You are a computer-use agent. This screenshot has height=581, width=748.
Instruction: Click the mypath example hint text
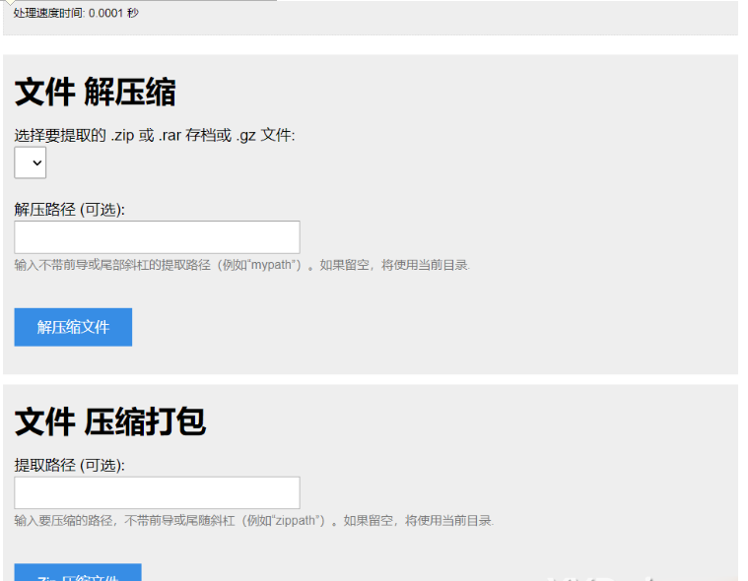point(242,265)
